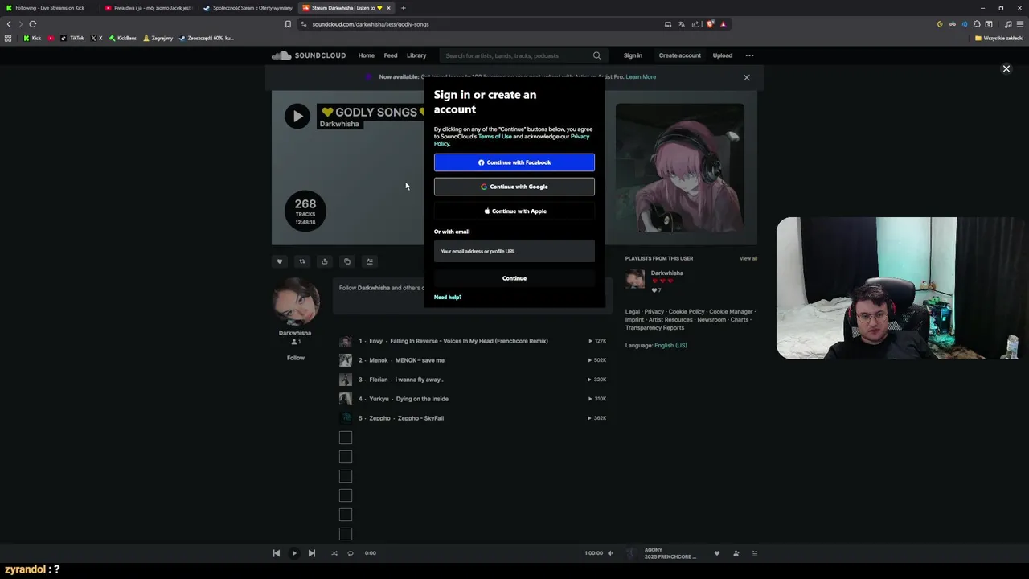Click the search magnifier icon
This screenshot has width=1029, height=579.
click(x=596, y=55)
